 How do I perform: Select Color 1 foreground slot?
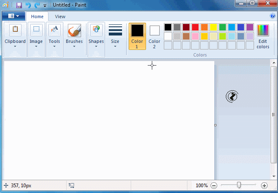click(x=137, y=36)
